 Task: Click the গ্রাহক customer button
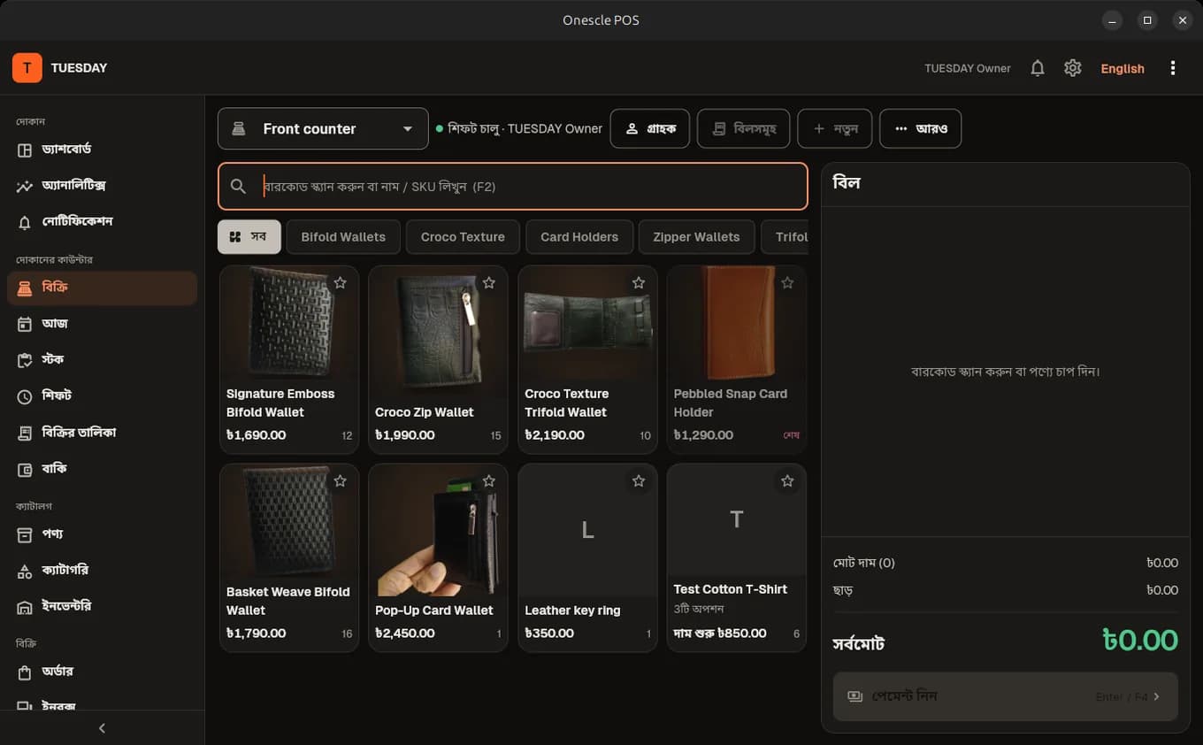click(x=650, y=129)
